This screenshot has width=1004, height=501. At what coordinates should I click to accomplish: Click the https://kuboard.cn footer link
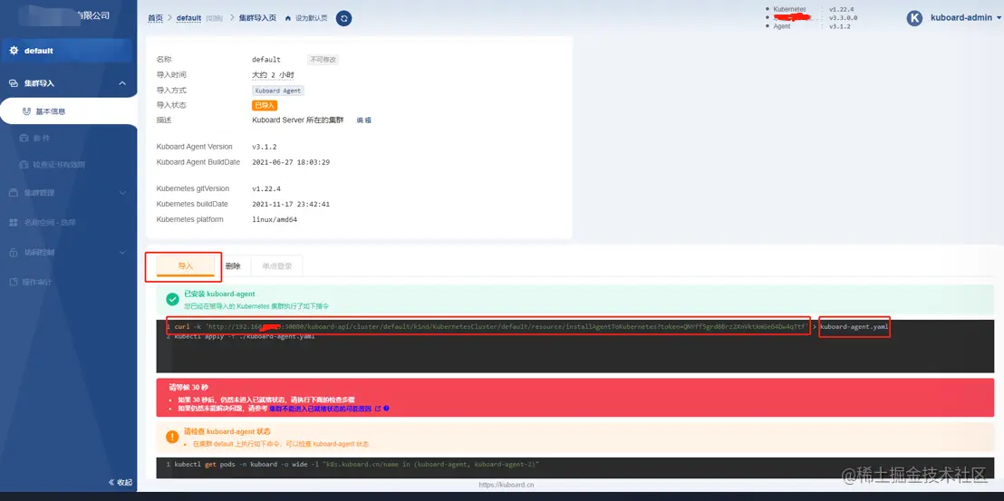click(x=506, y=485)
